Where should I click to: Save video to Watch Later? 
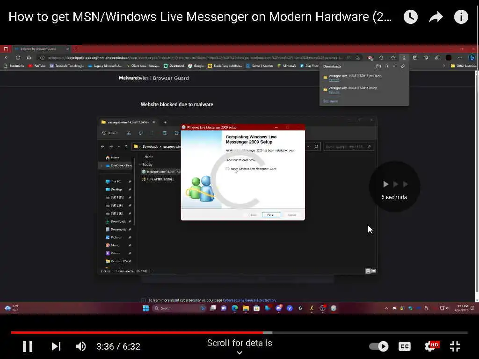410,17
